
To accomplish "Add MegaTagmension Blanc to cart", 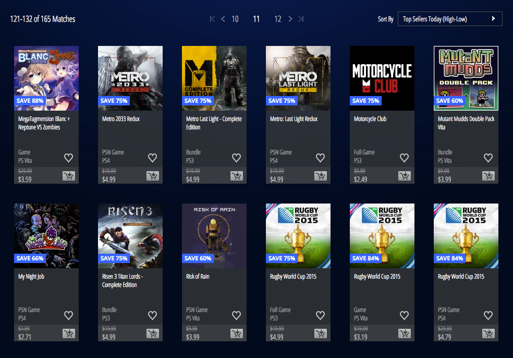I will 69,176.
